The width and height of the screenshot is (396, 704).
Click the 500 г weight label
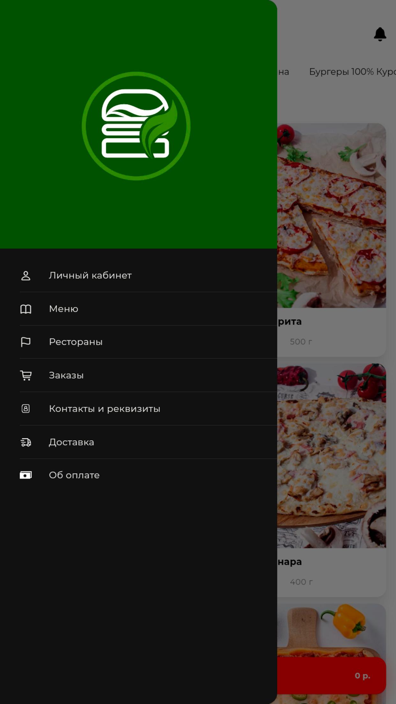tap(301, 342)
